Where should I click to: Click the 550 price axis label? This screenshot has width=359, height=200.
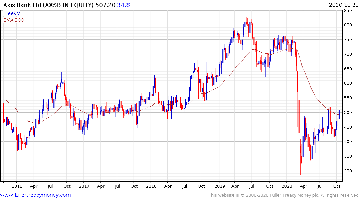coord(348,98)
